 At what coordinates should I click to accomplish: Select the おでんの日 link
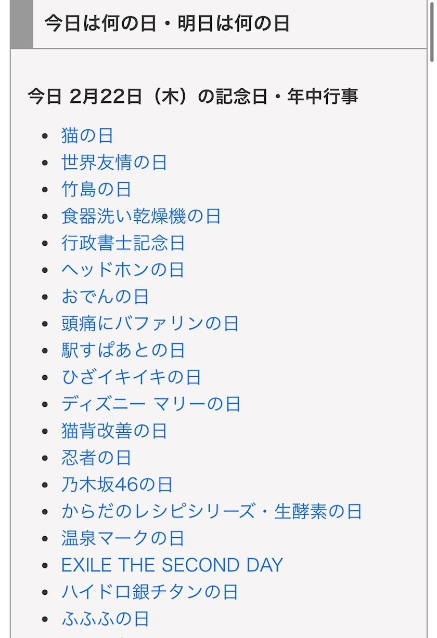point(105,297)
